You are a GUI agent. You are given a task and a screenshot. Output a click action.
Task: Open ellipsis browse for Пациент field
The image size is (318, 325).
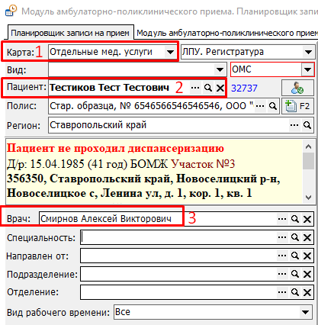pyautogui.click(x=195, y=88)
